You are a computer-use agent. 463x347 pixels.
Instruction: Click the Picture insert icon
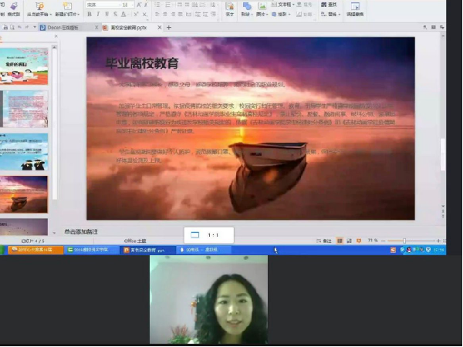point(262,6)
